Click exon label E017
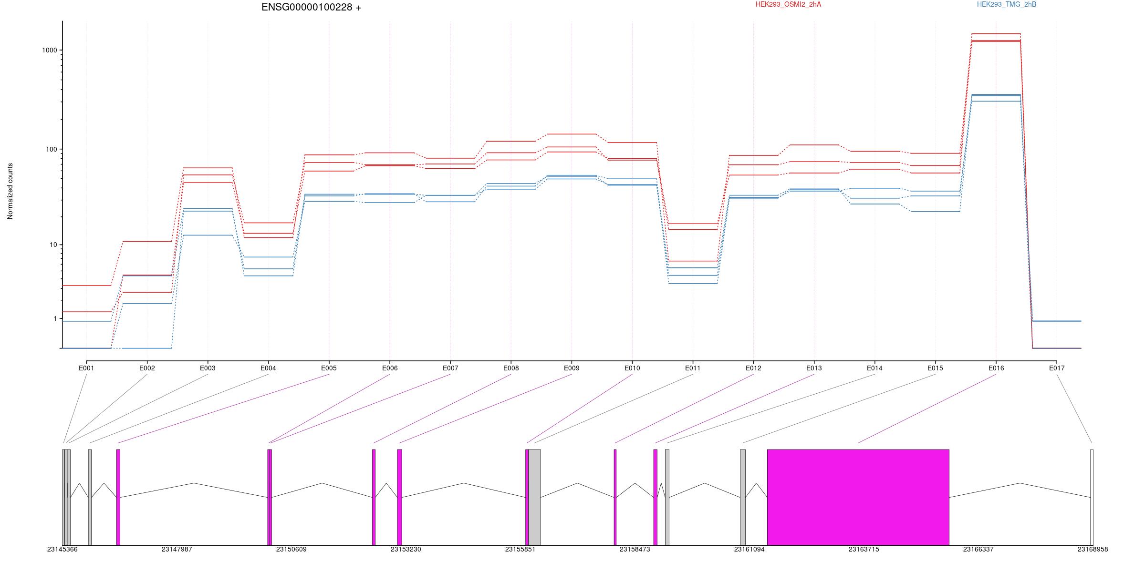The height and width of the screenshot is (572, 1145). (1057, 368)
